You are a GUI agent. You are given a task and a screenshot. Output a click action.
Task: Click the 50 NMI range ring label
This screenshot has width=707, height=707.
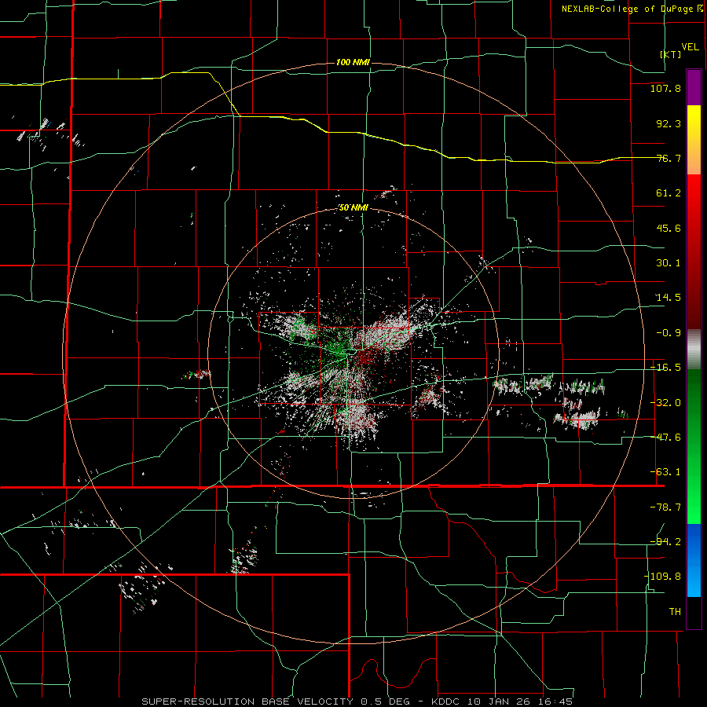point(353,208)
